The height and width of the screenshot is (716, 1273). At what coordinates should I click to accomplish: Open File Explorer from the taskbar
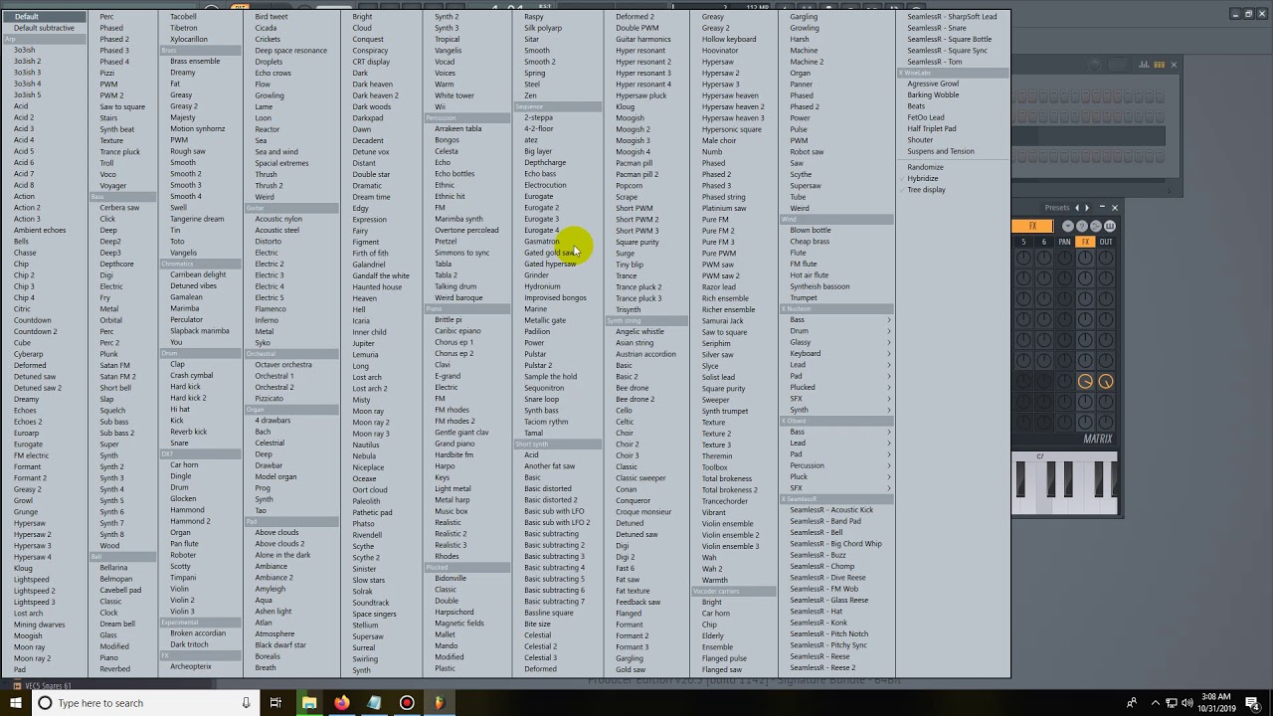pyautogui.click(x=309, y=703)
